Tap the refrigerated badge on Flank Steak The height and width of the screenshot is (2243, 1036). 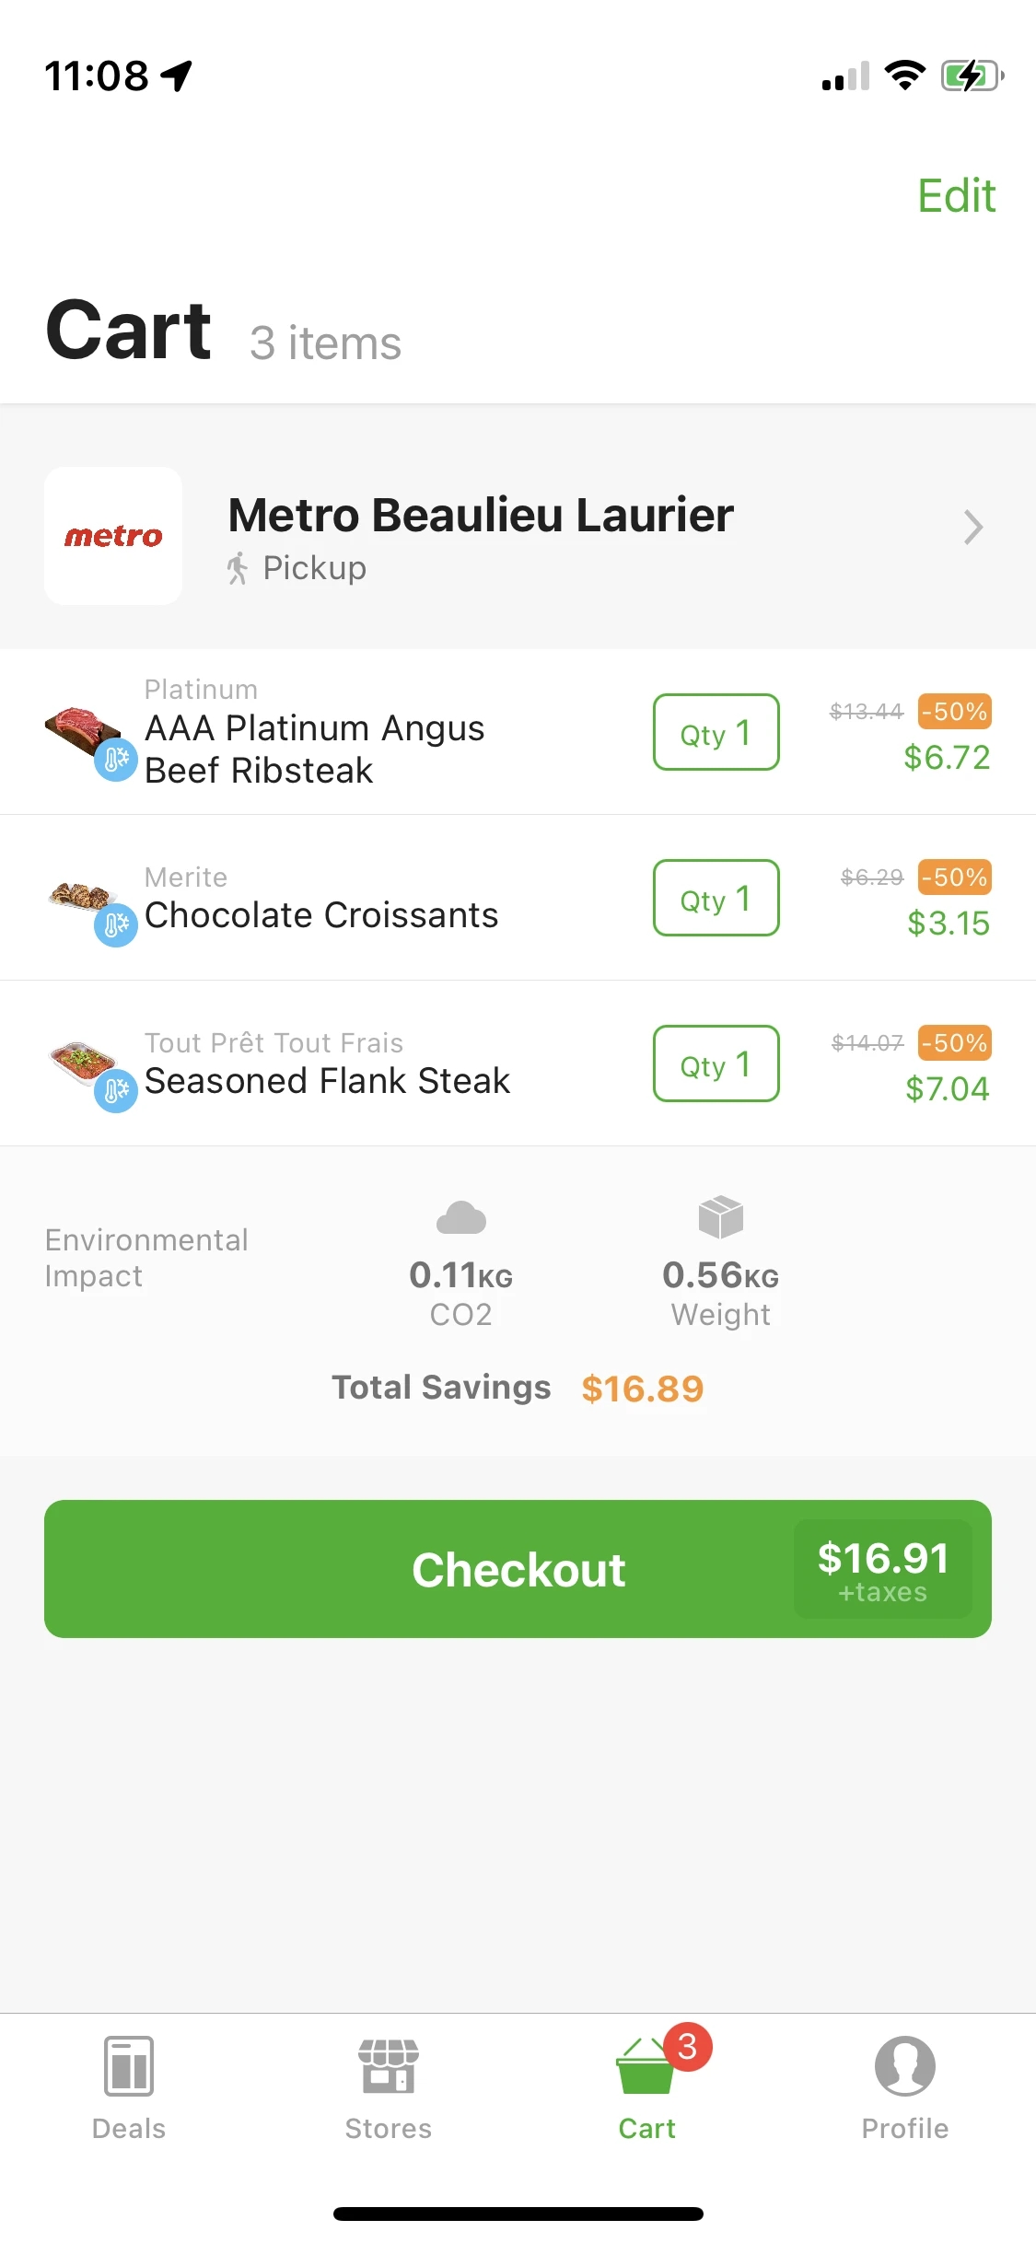click(x=116, y=1091)
